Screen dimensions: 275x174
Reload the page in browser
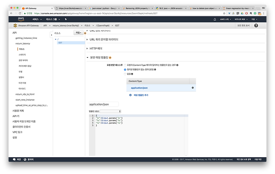coord(20,13)
